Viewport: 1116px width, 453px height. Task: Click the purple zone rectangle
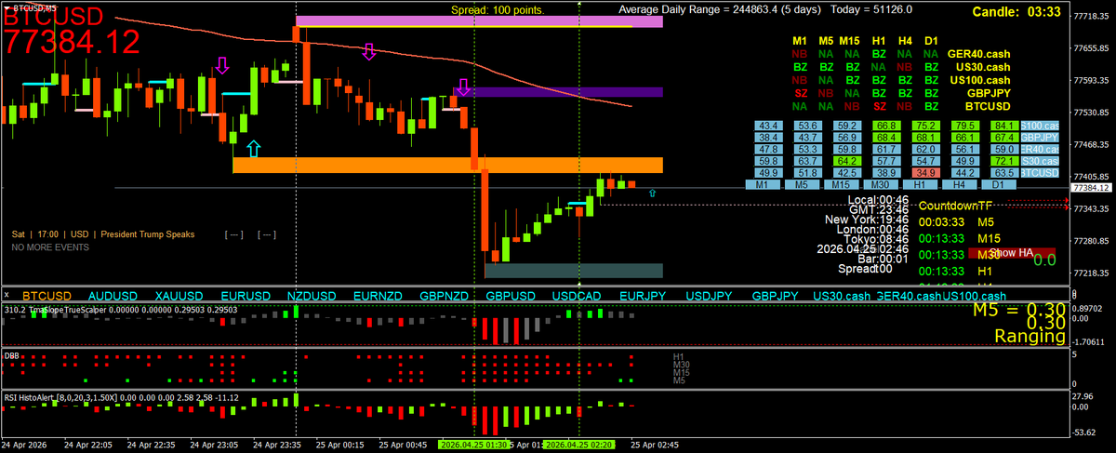click(558, 92)
